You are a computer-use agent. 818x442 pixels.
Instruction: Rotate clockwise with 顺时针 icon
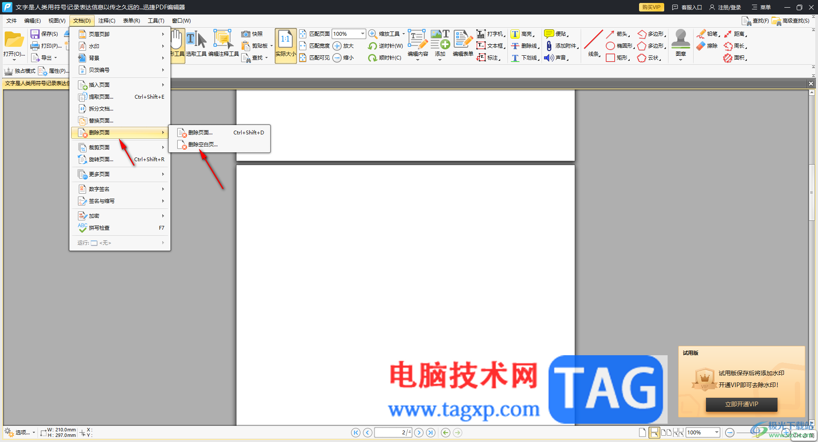coord(373,58)
